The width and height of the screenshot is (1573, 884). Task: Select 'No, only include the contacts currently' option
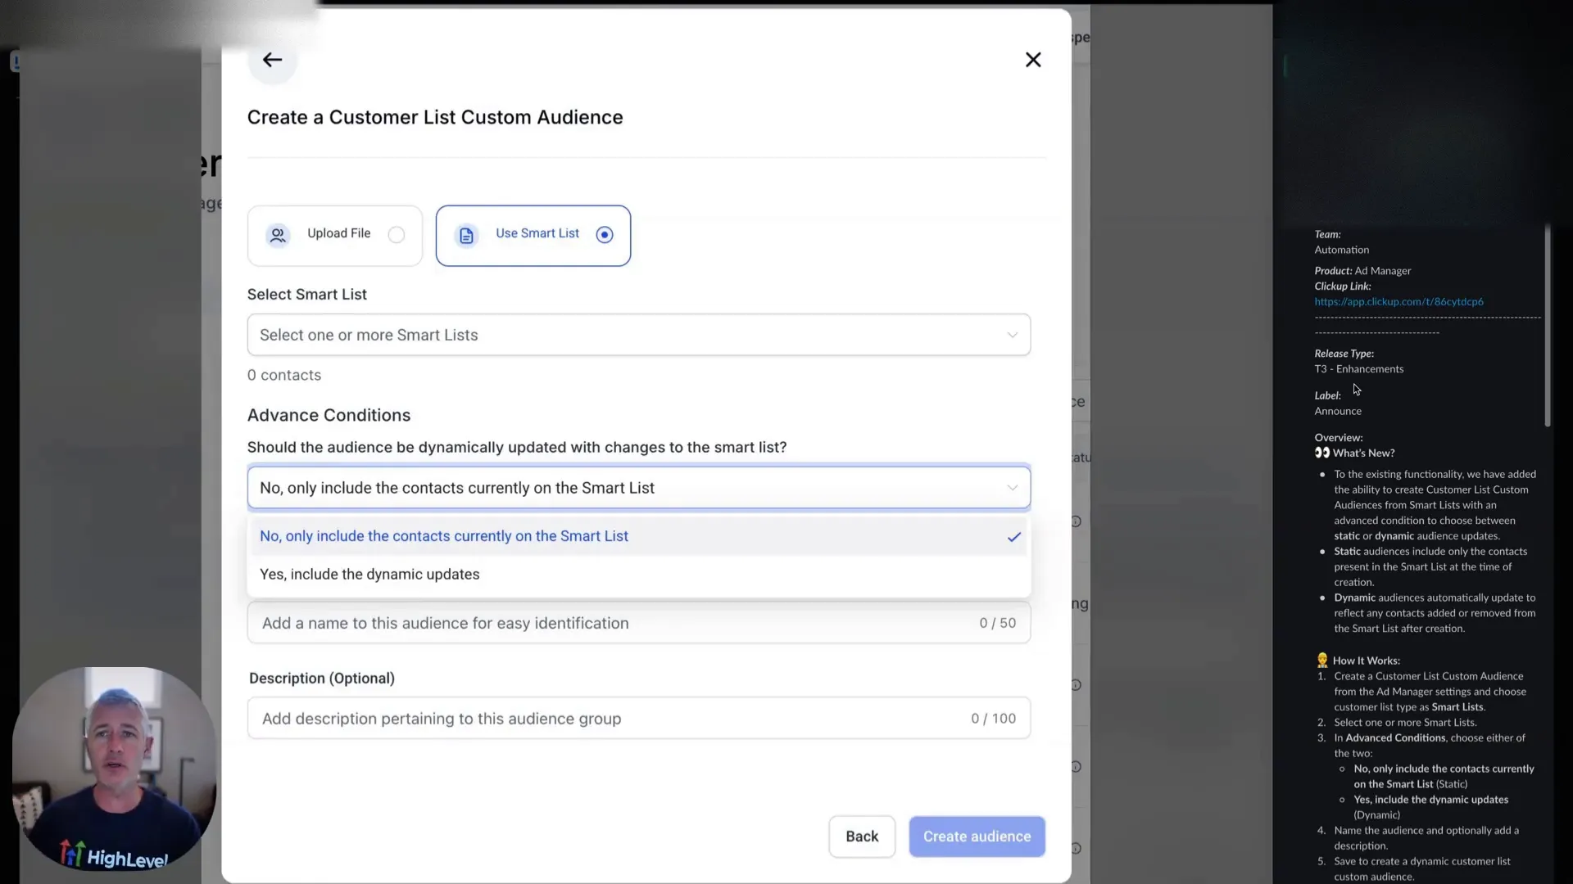[445, 536]
